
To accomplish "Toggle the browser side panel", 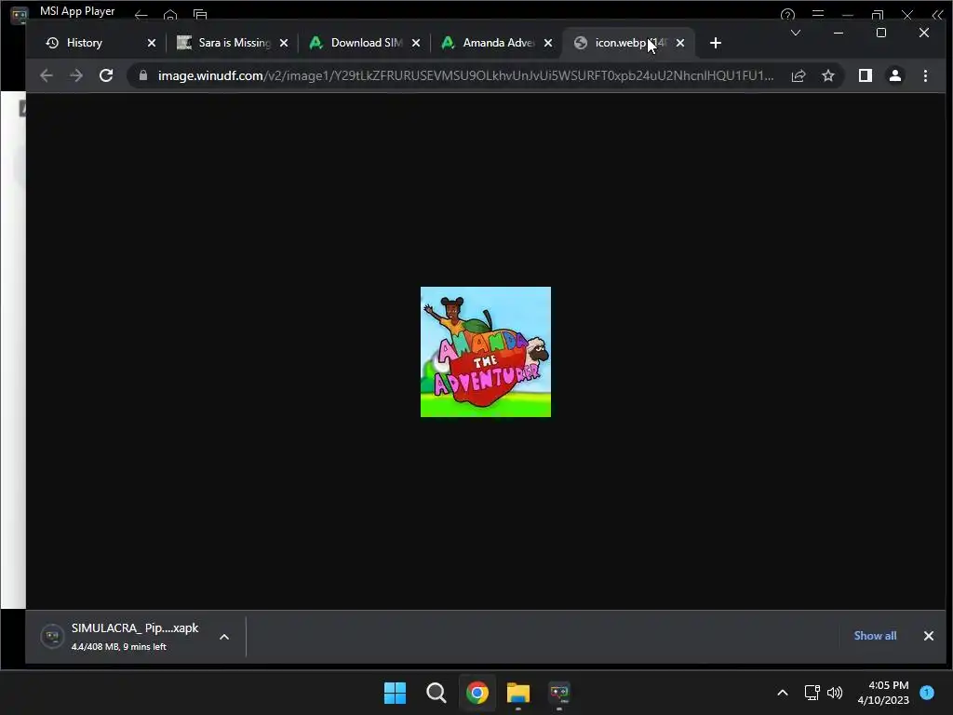I will coord(866,75).
